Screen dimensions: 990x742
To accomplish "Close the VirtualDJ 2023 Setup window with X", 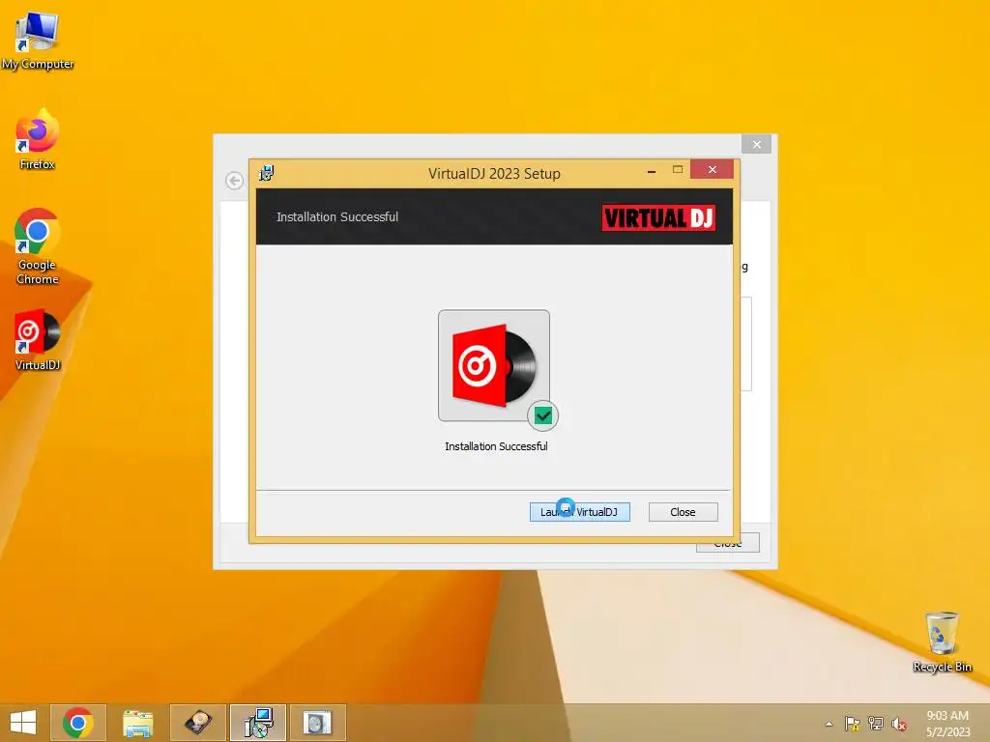I will [x=712, y=169].
